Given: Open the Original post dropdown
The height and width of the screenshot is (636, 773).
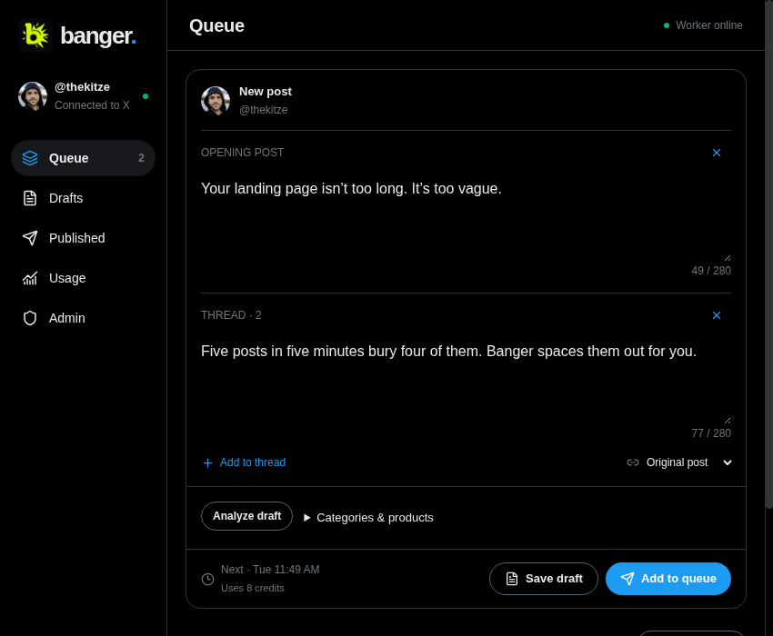Looking at the screenshot, I should 679,462.
